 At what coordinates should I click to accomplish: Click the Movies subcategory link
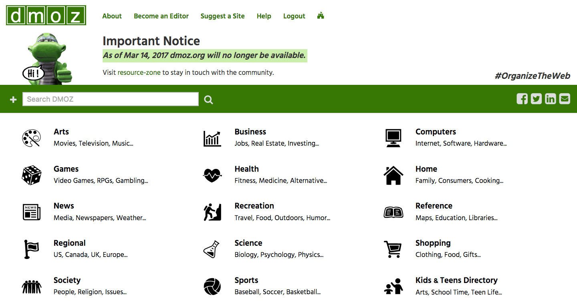[65, 143]
